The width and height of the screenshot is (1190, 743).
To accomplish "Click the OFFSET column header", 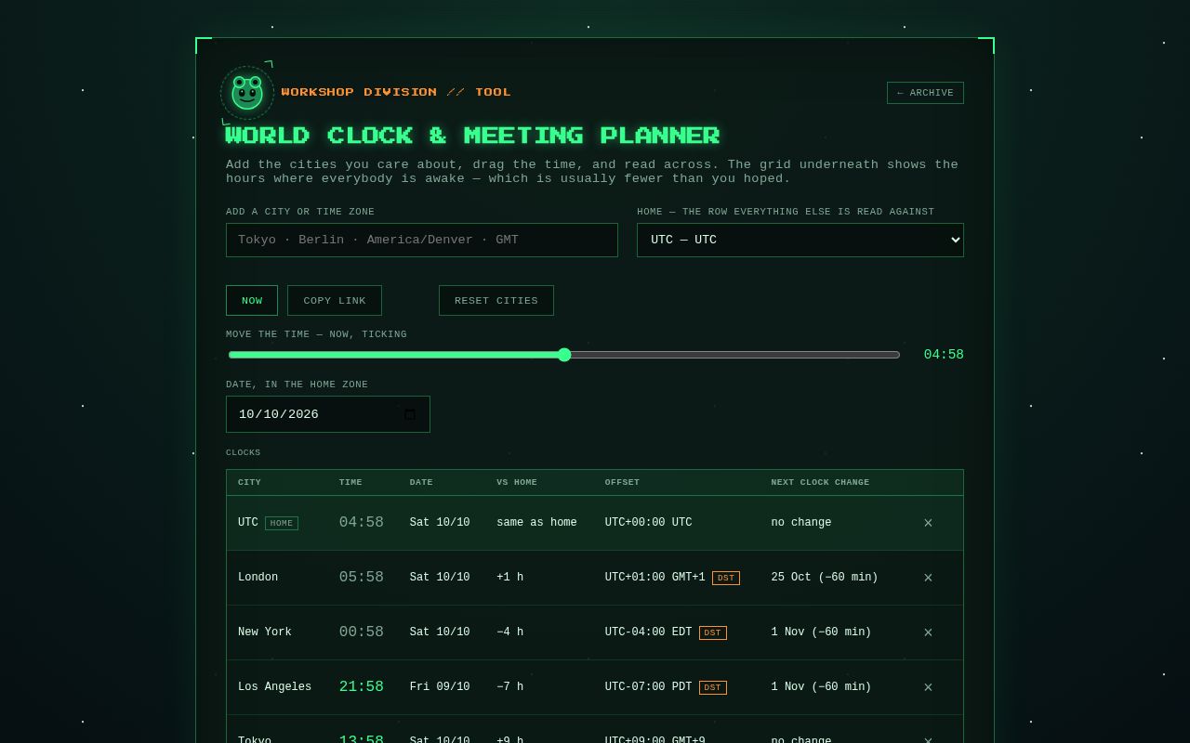I will click(x=622, y=482).
